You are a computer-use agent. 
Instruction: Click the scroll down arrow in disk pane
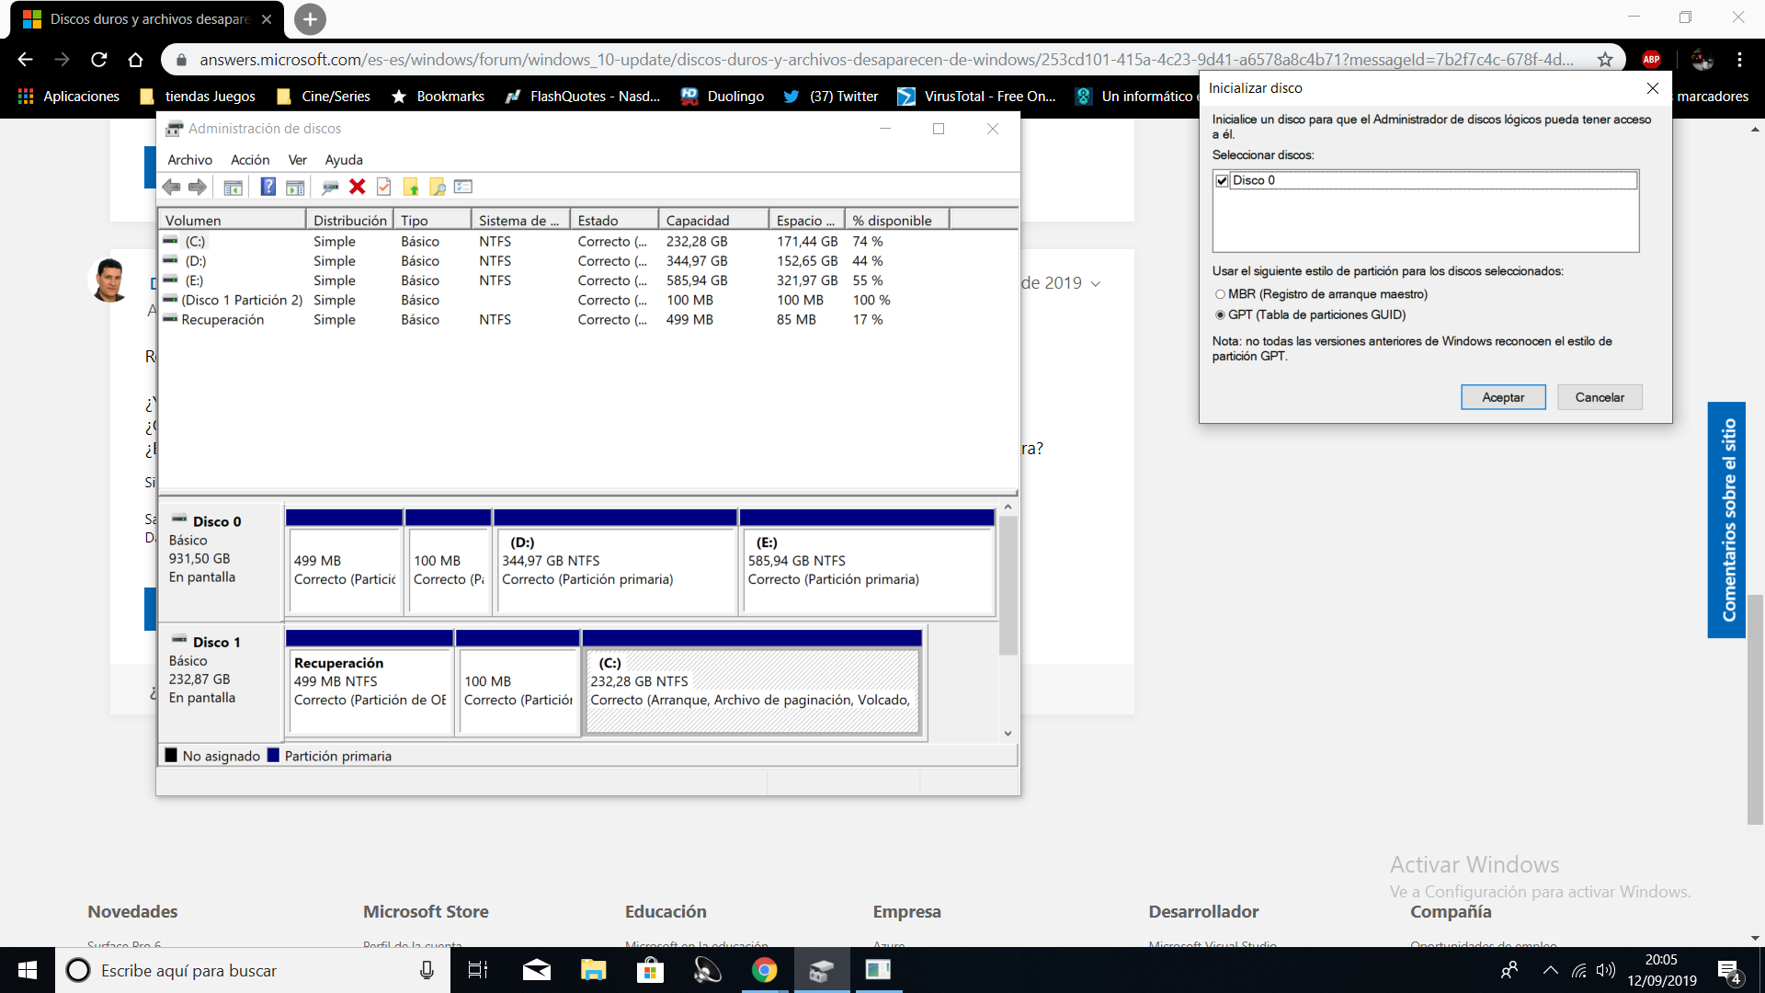(1008, 733)
